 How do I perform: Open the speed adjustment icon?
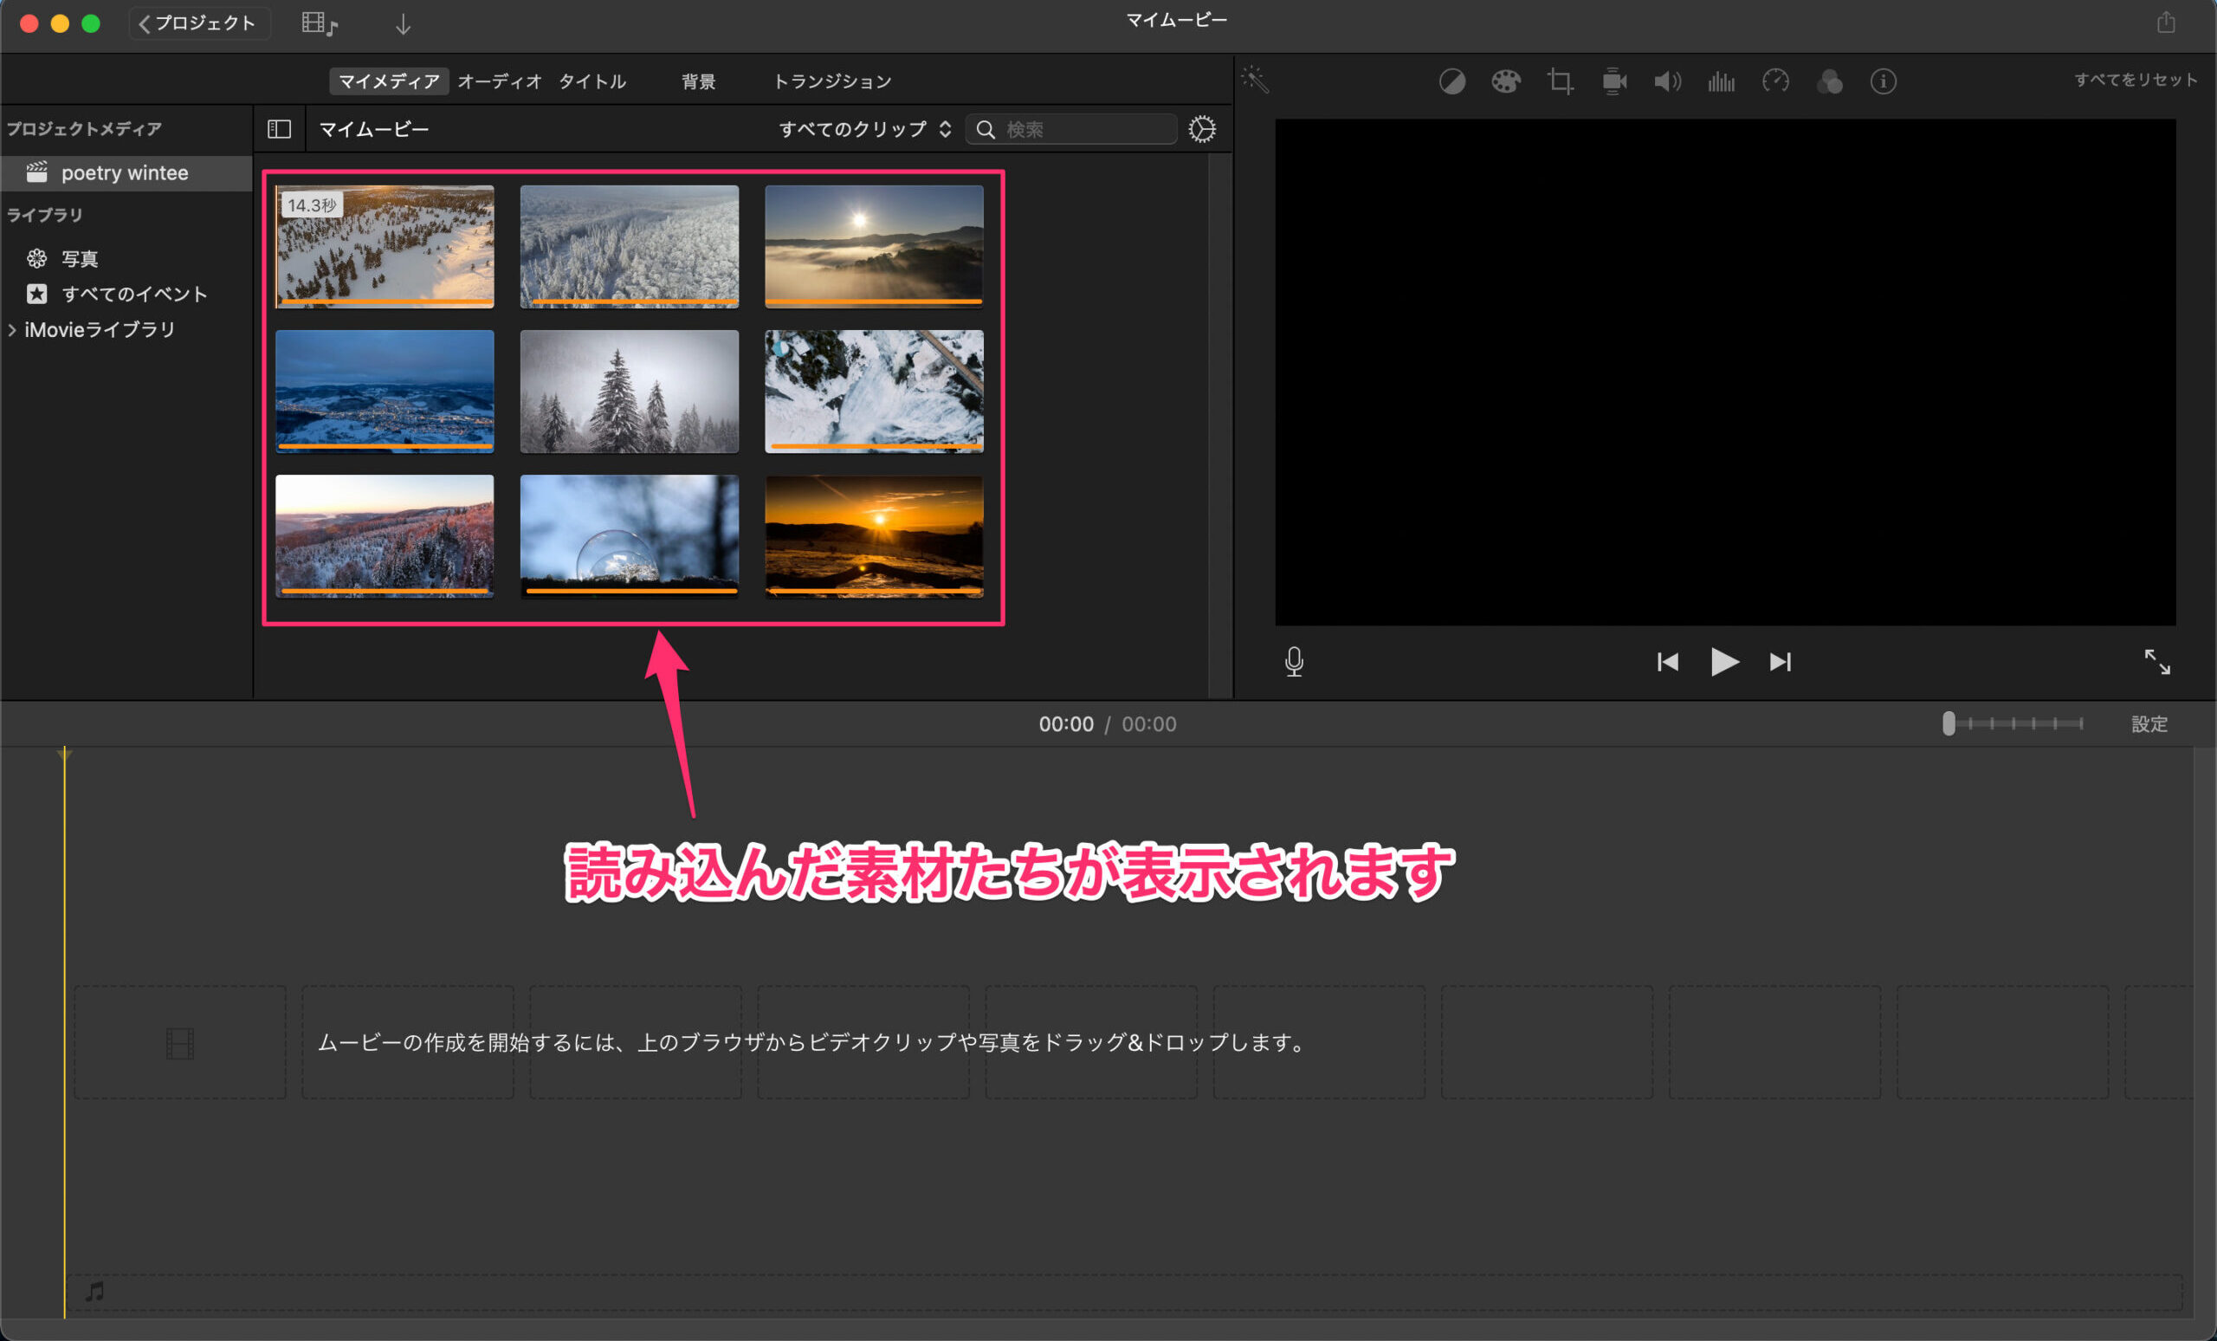coord(1775,82)
